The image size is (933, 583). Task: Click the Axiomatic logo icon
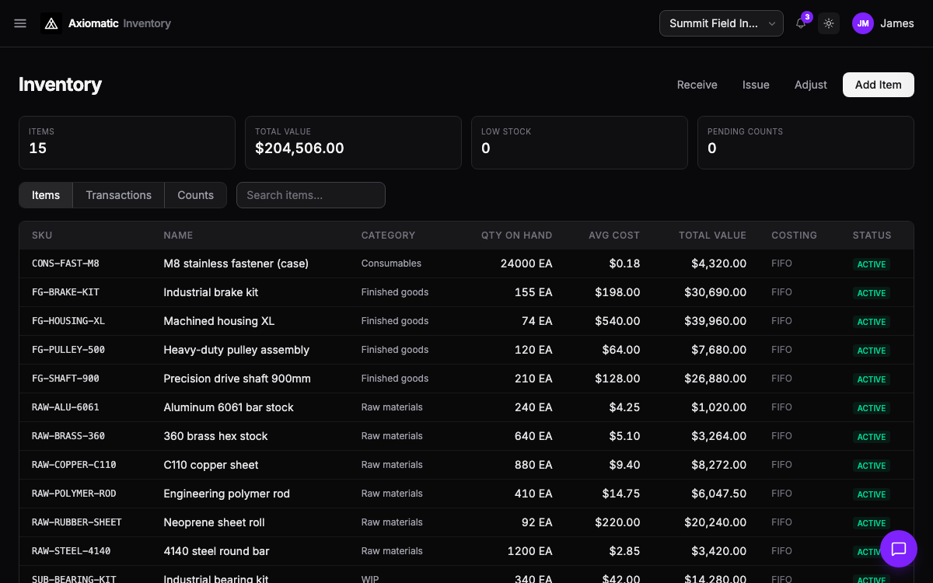pyautogui.click(x=51, y=23)
